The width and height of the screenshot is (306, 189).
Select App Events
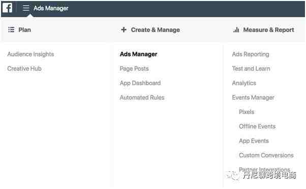pos(254,141)
